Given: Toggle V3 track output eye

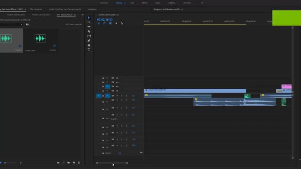Looking at the screenshot, I should pyautogui.click(x=117, y=83).
